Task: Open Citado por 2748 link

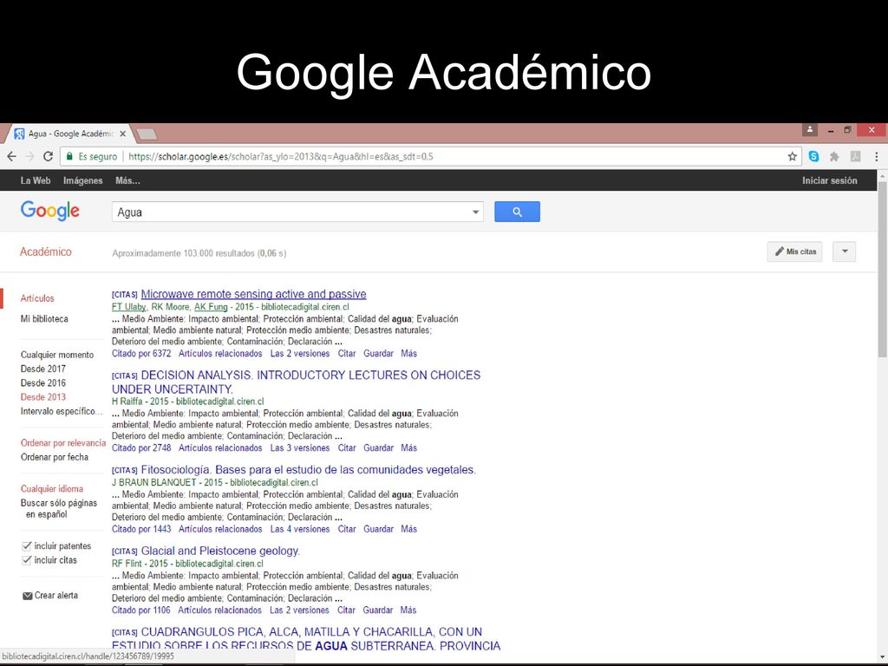Action: point(141,448)
